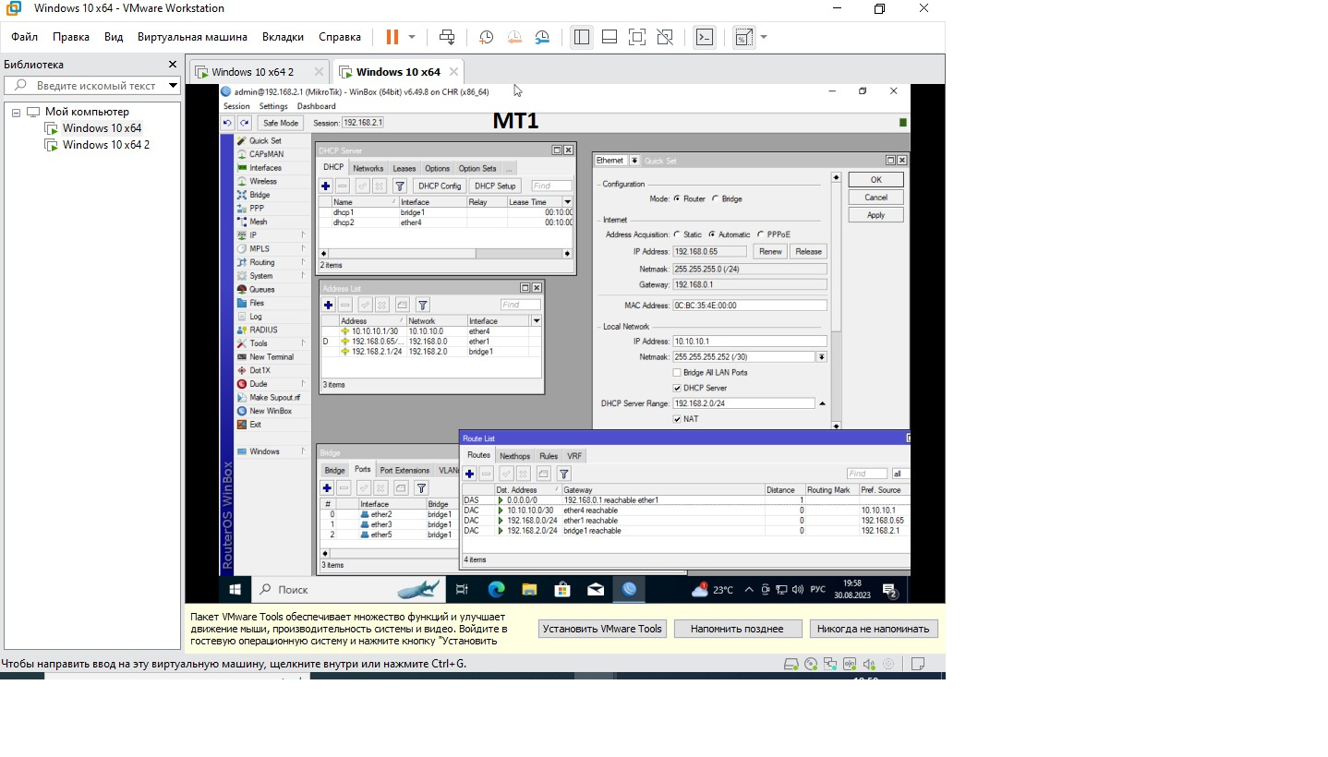Check the Bridge All LAN Ports checkbox

click(x=677, y=372)
